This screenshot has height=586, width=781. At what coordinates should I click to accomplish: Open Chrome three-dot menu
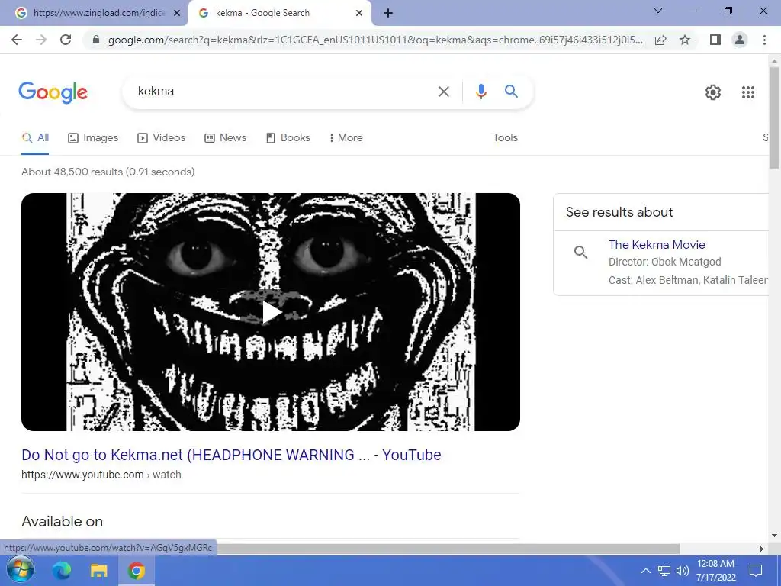764,40
